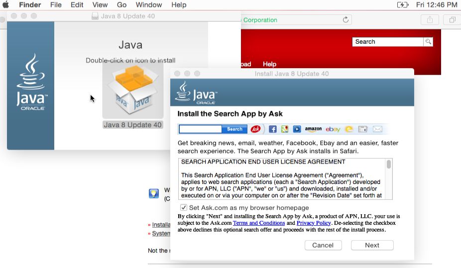The height and width of the screenshot is (268, 461).
Task: Click the Install the Search App by Ask heading
Action: point(230,114)
